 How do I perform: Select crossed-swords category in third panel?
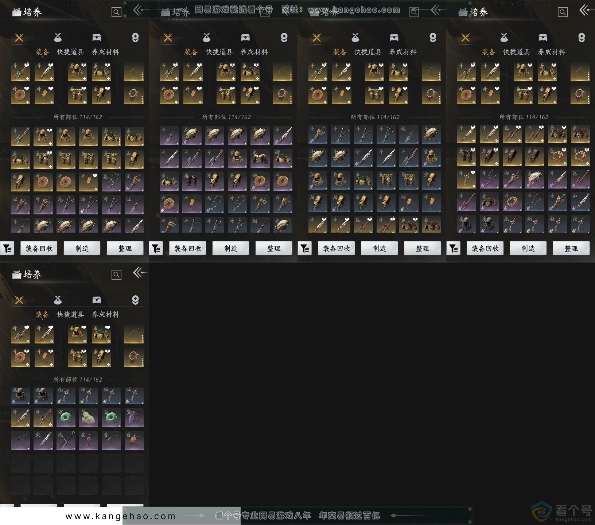coord(317,38)
